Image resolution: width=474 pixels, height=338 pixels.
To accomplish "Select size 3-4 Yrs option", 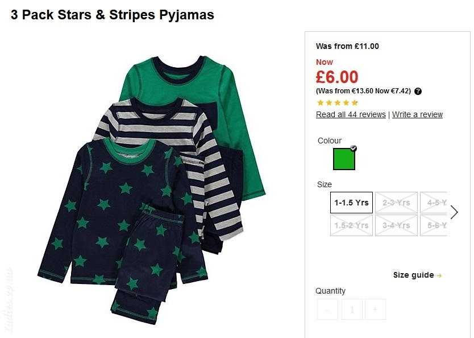I will click(x=396, y=225).
